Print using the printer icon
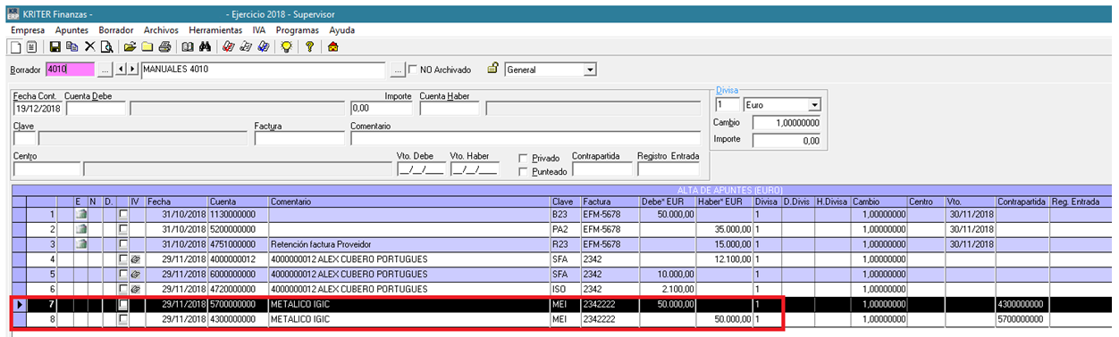The image size is (1119, 337). click(x=164, y=46)
